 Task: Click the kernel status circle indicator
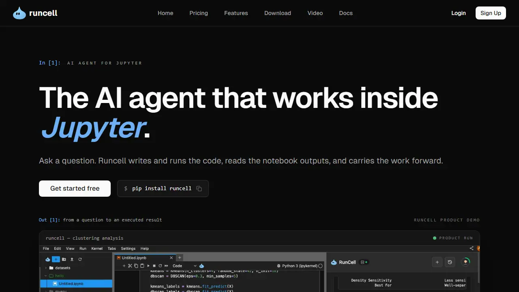point(320,266)
